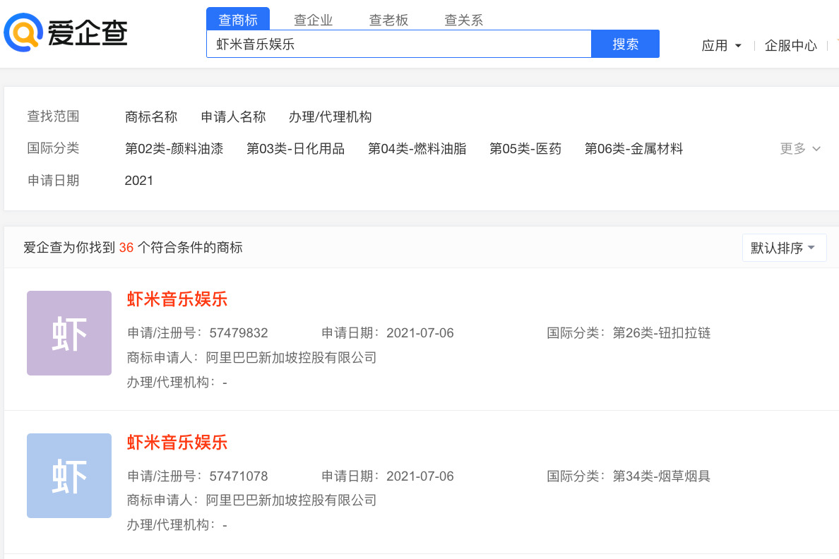The height and width of the screenshot is (559, 839).
Task: Filter by application date 2021
Action: pyautogui.click(x=138, y=181)
